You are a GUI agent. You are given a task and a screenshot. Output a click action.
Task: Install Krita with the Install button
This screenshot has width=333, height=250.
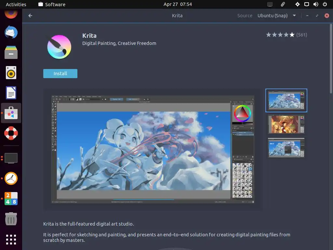point(60,74)
